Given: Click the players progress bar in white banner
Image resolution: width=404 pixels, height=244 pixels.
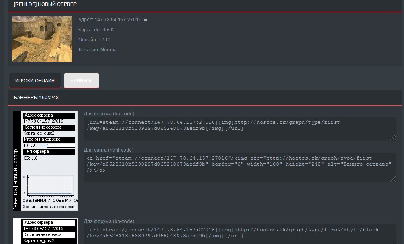Looking at the screenshot, I should point(61,146).
